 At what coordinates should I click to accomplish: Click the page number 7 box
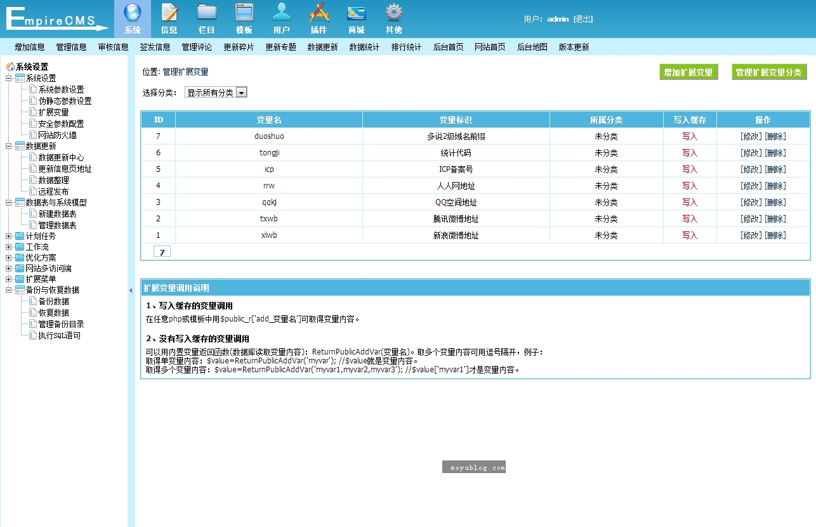pos(162,252)
